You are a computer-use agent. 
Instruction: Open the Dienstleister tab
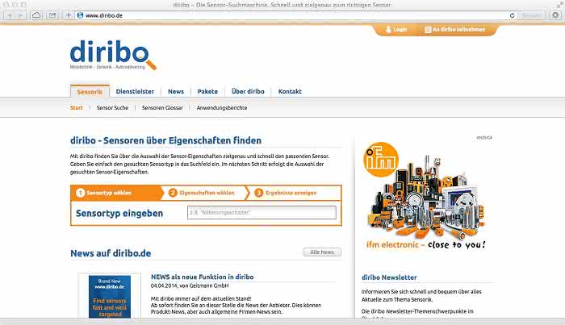(135, 91)
